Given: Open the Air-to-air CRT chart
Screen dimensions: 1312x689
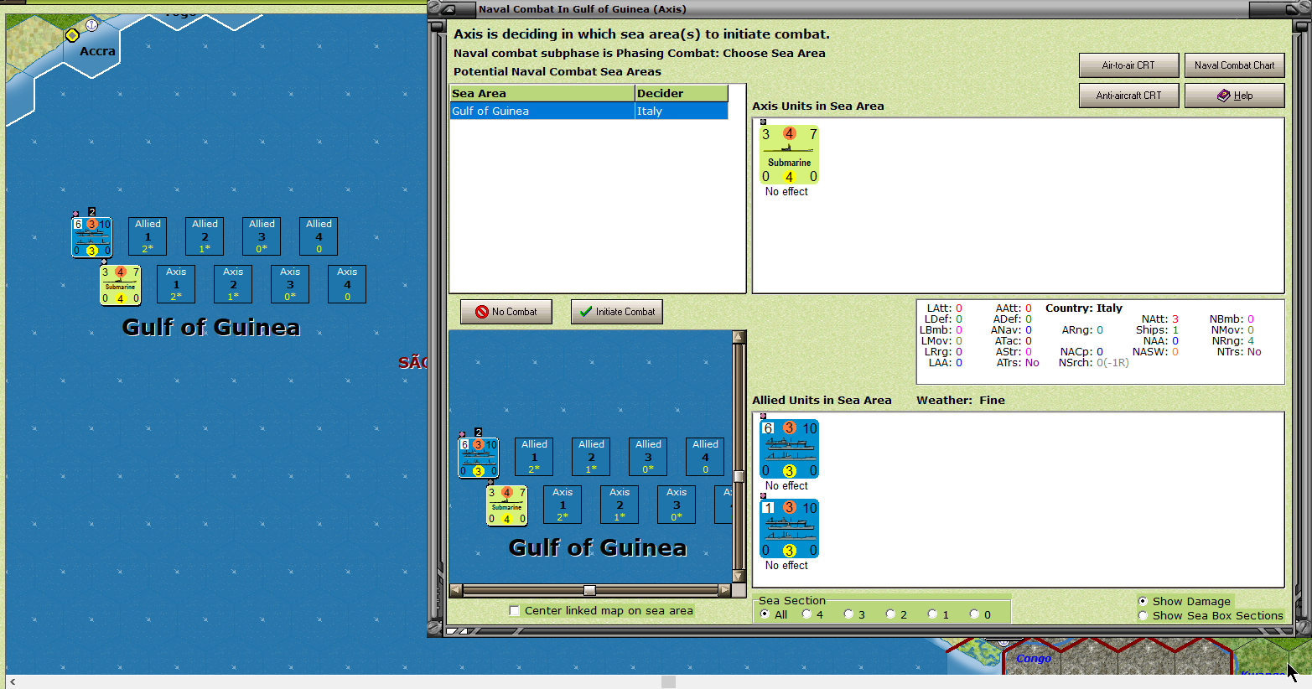Looking at the screenshot, I should coord(1128,65).
